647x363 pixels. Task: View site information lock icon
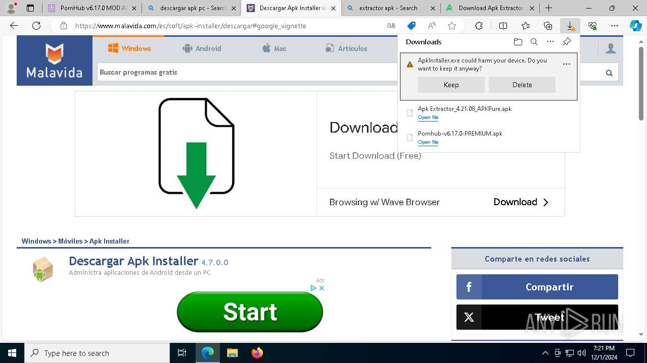[63, 26]
